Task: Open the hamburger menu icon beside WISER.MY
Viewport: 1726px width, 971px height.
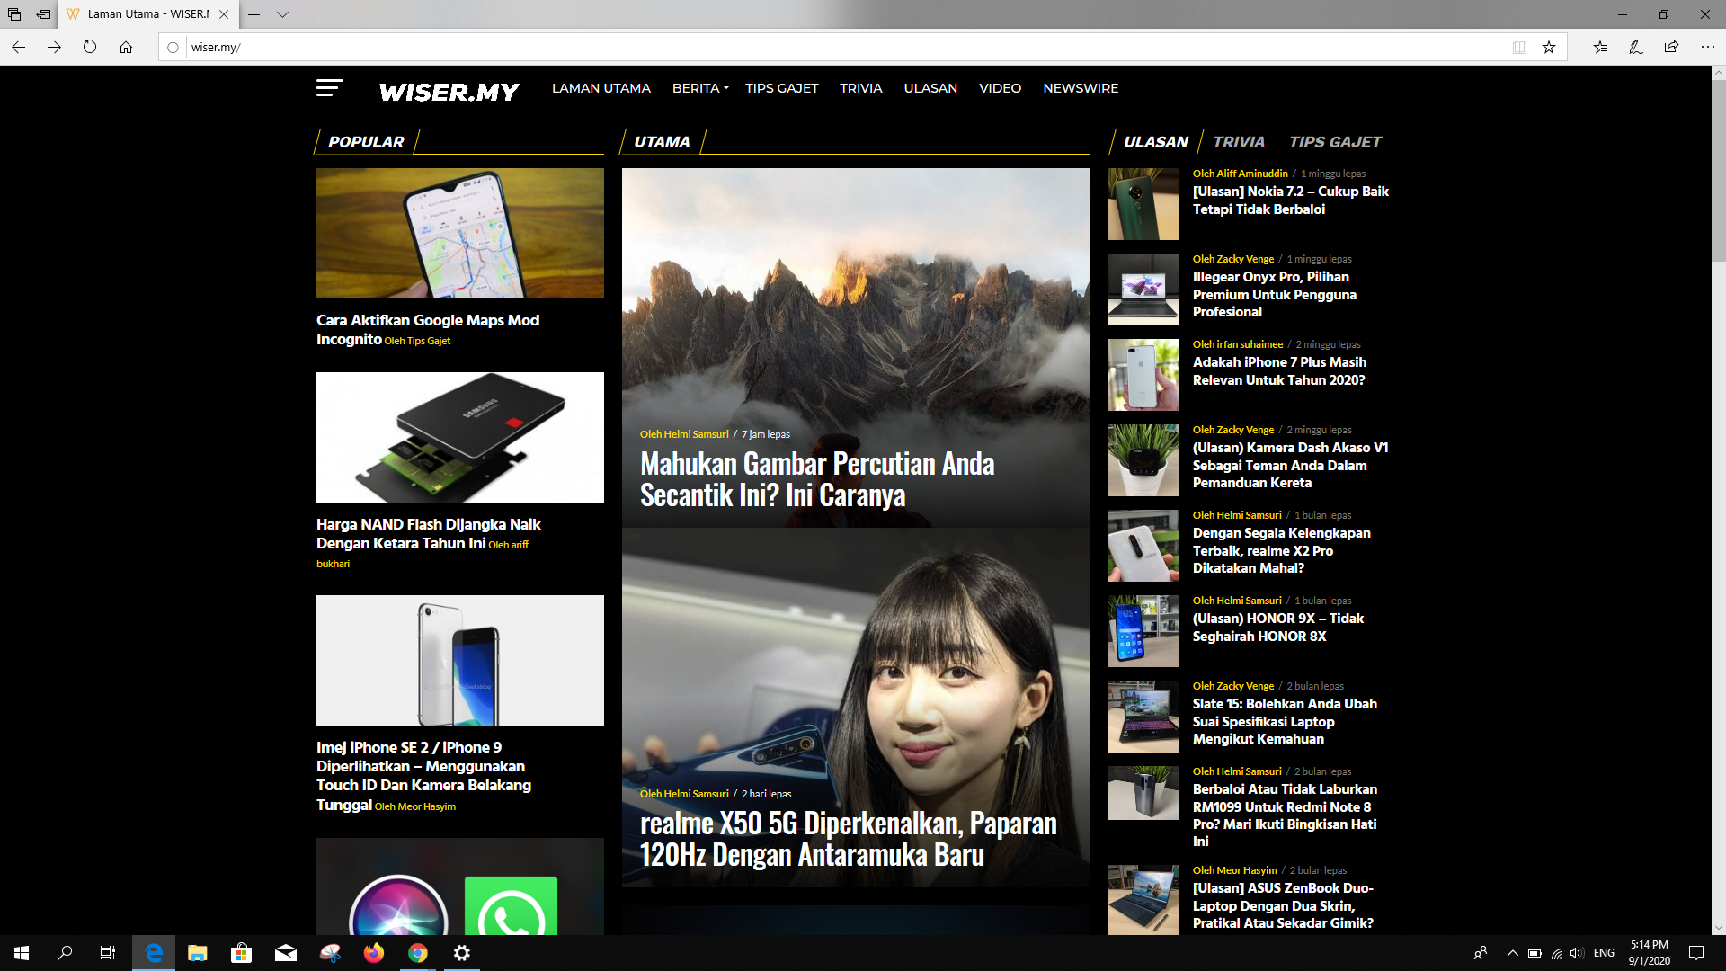Action: [329, 88]
